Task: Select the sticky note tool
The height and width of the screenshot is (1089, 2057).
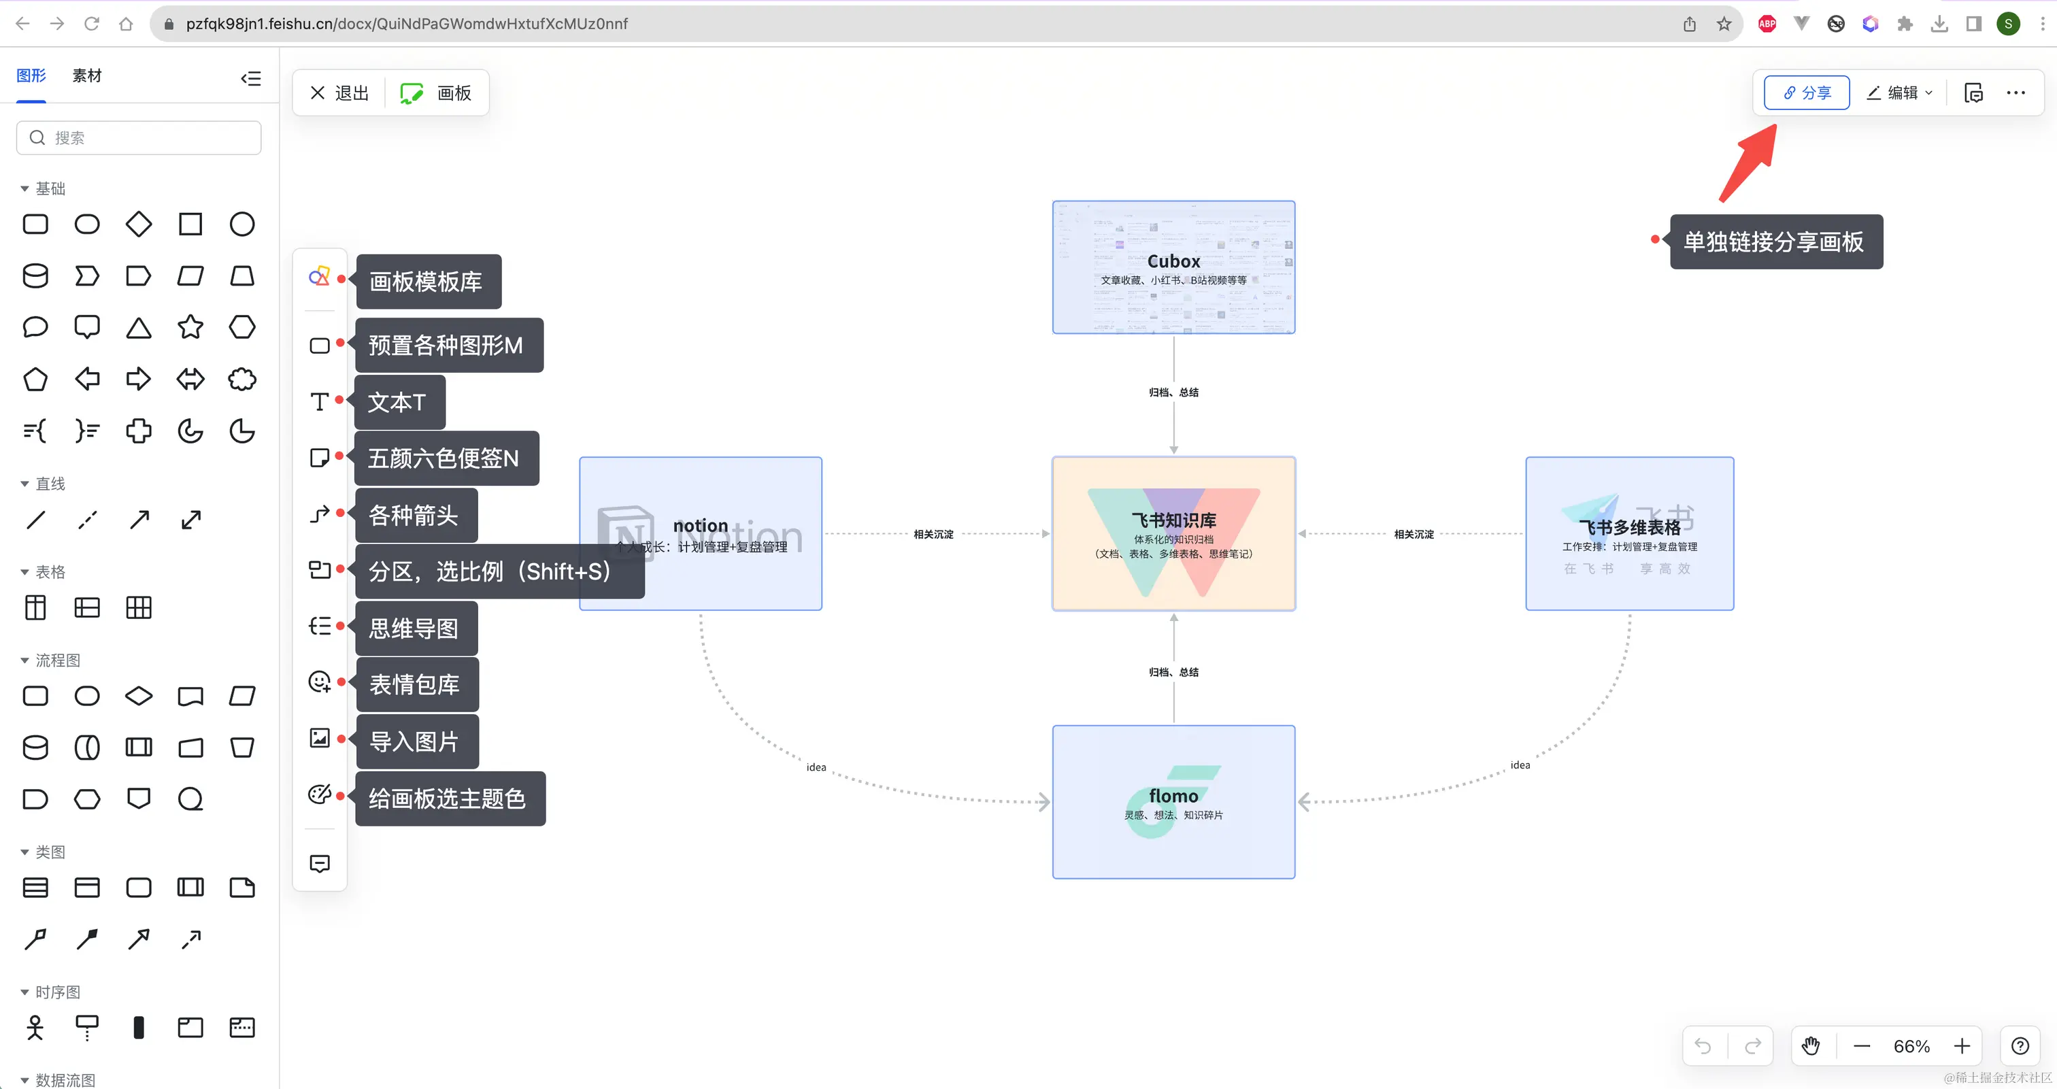Action: (318, 458)
